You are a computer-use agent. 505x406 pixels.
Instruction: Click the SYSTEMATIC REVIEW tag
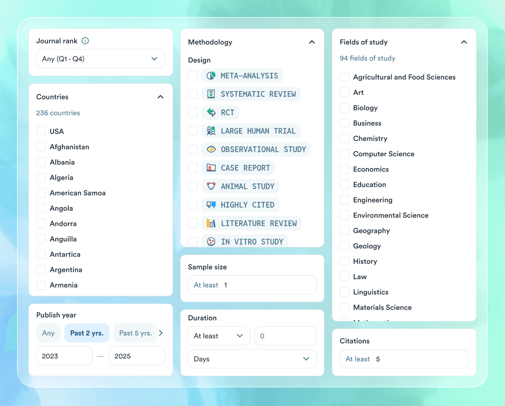[x=251, y=94]
